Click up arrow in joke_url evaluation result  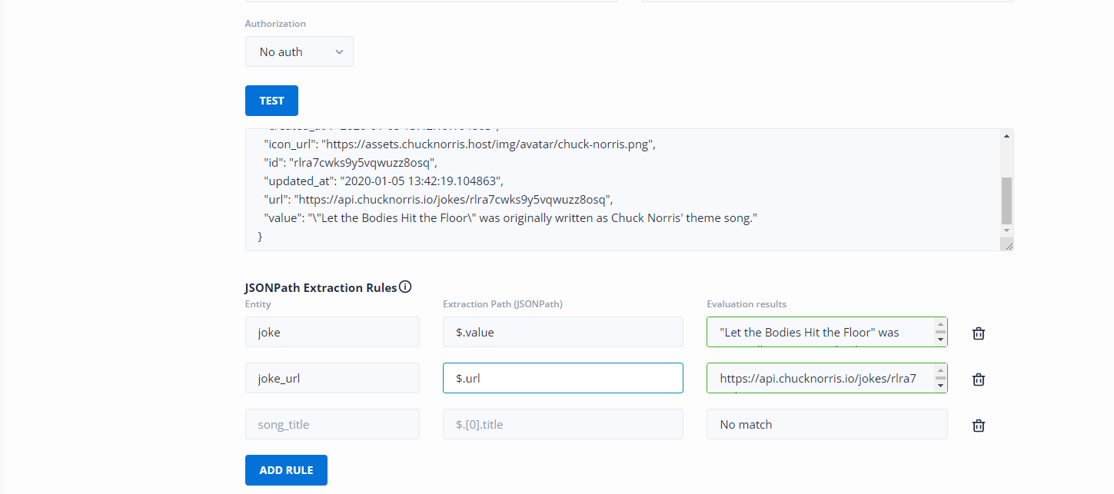tap(941, 370)
